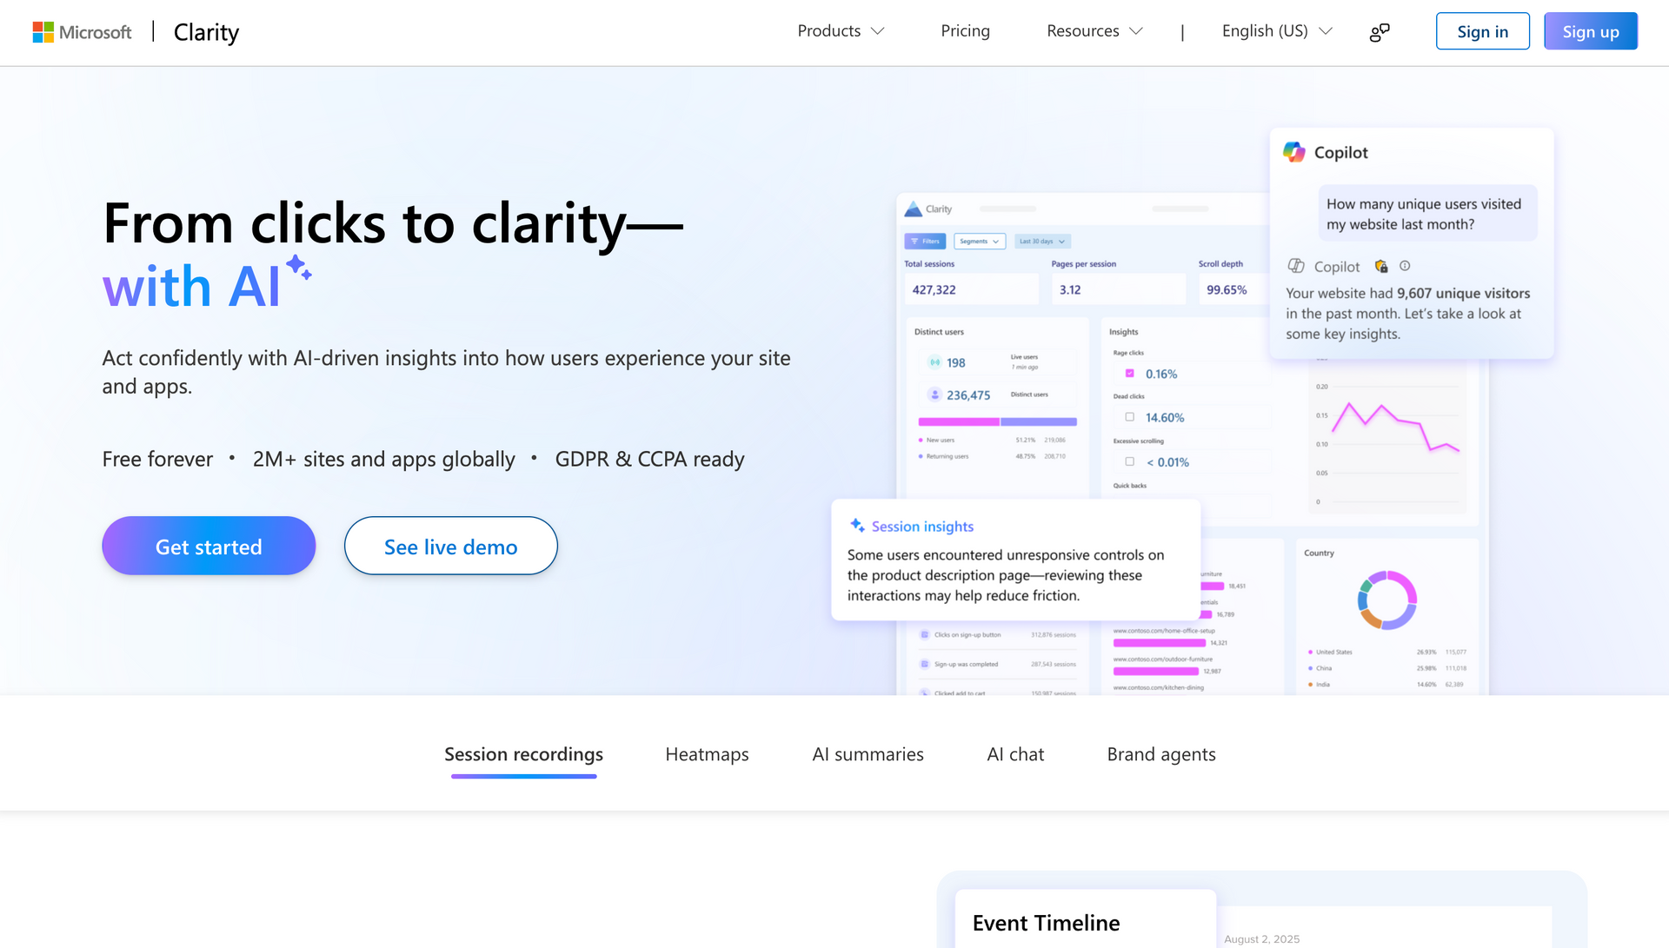Check the Excessive scrolling checkbox
Viewport: 1669px width, 948px height.
tap(1130, 461)
